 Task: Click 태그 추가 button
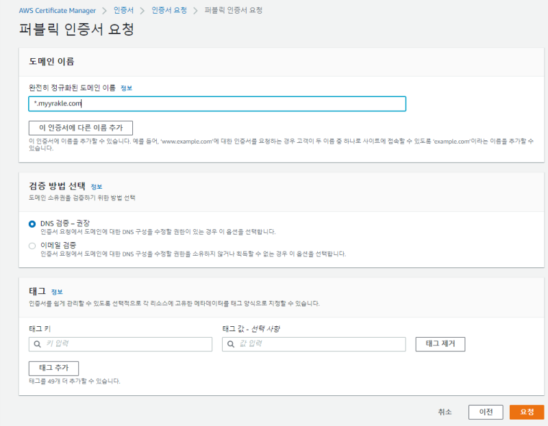[x=54, y=368]
